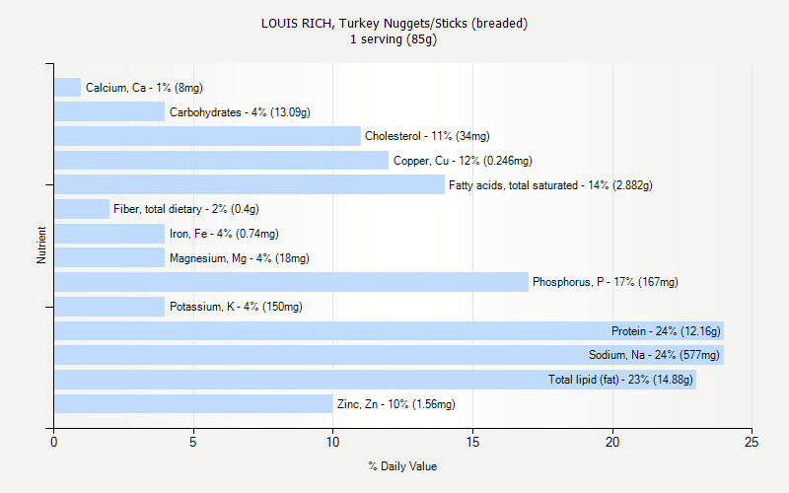Viewport: 789px width, 493px height.
Task: Select the Copper, Cu - 12% label
Action: tap(463, 161)
